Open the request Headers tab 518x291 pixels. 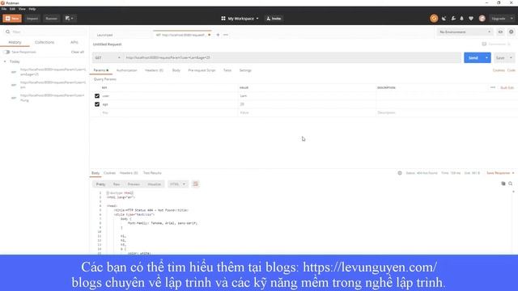[x=154, y=70]
